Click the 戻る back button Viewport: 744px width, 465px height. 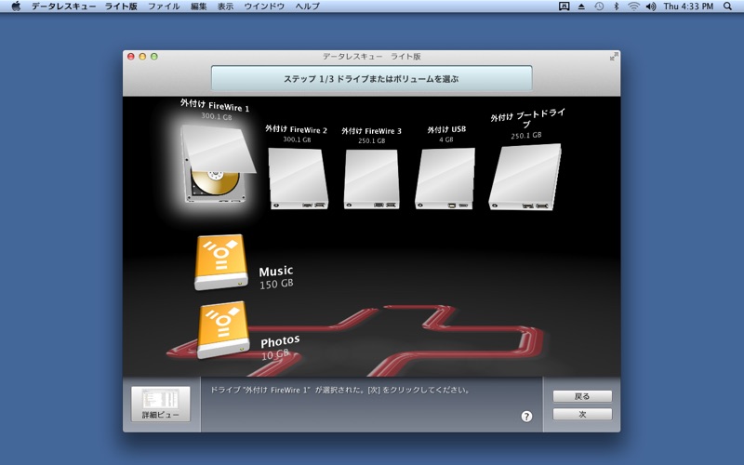(582, 396)
